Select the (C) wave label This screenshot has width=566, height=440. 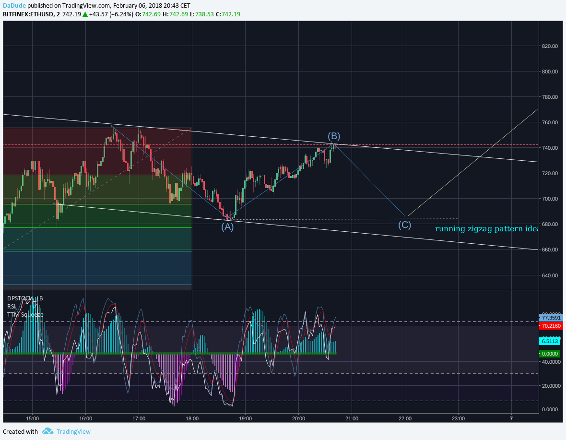pos(405,225)
